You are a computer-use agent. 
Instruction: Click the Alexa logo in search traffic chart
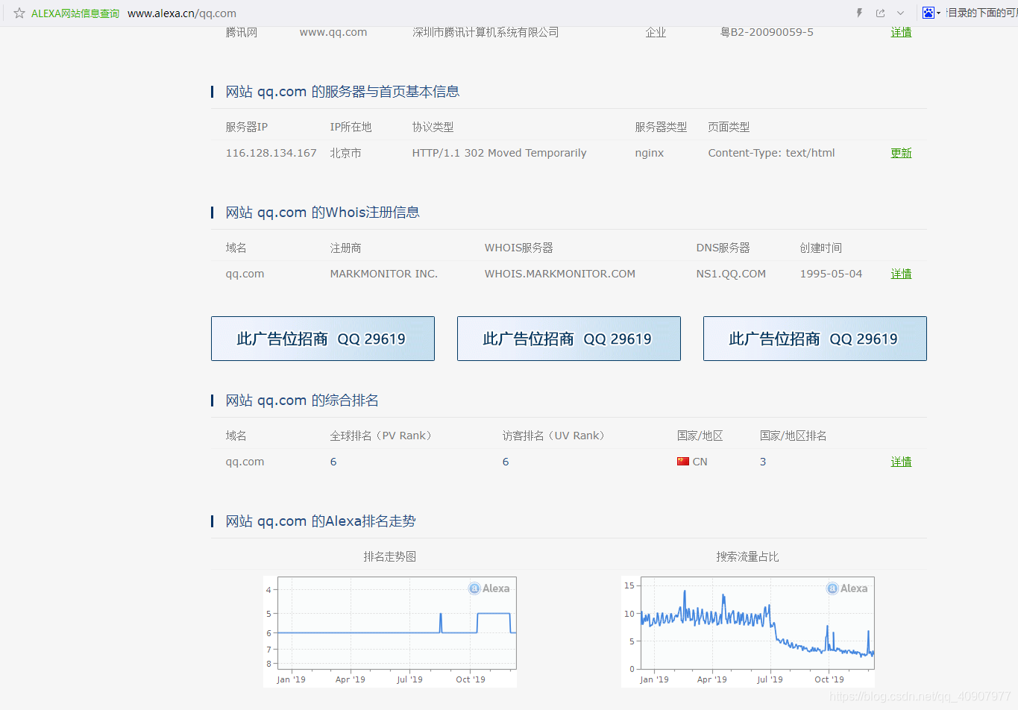click(847, 588)
